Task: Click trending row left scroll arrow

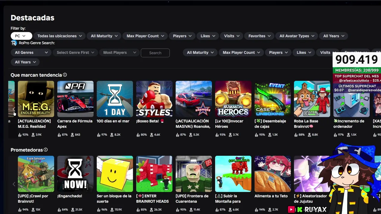Action: 14,109
